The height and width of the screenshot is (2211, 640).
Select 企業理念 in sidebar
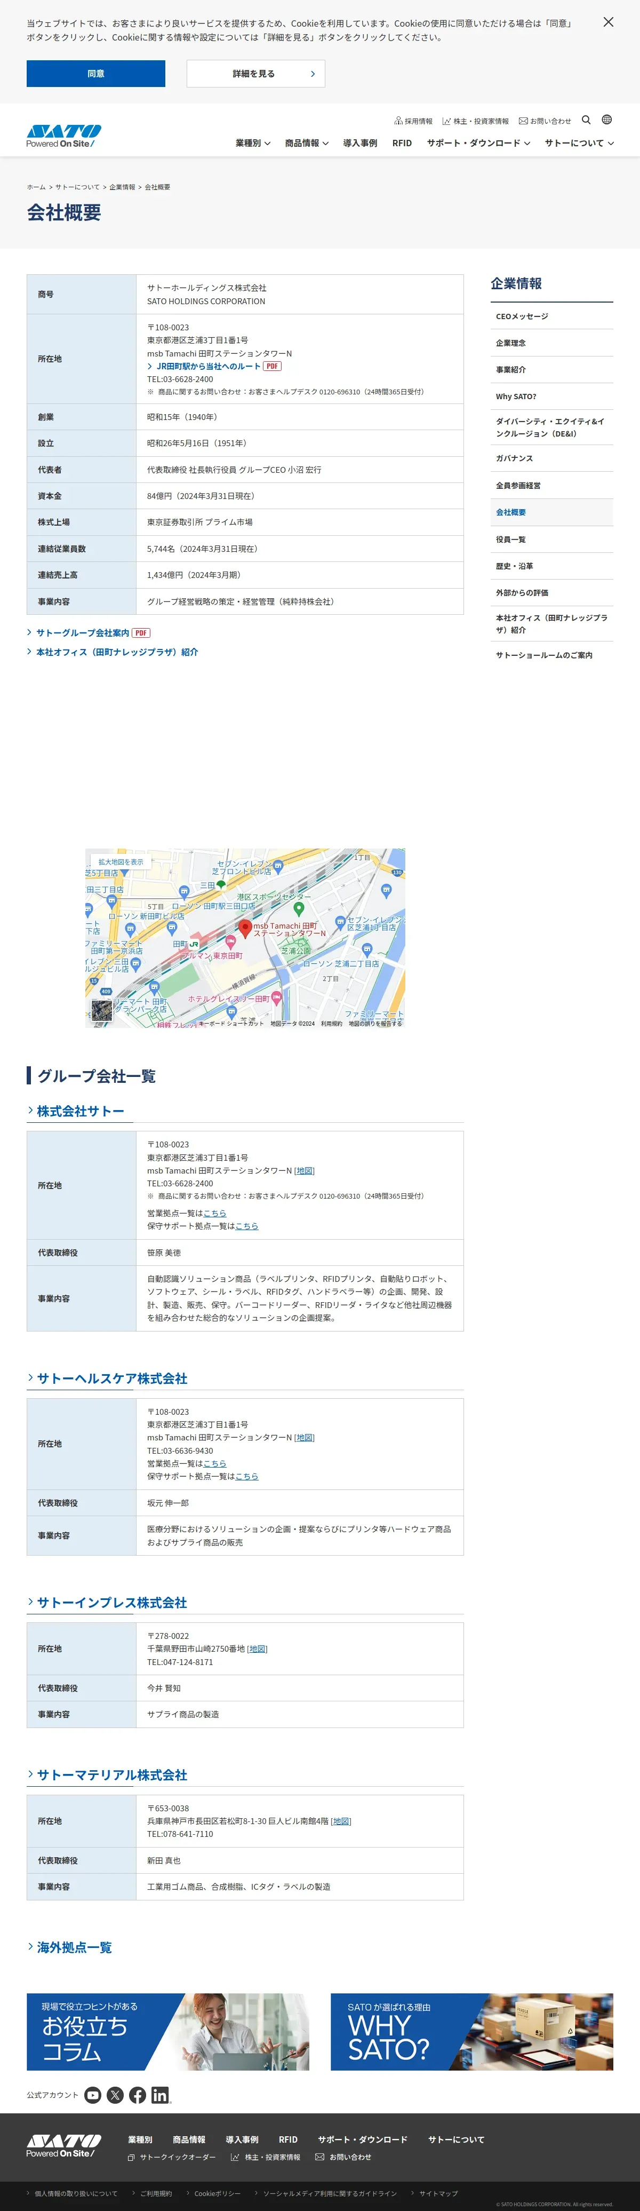(x=551, y=343)
